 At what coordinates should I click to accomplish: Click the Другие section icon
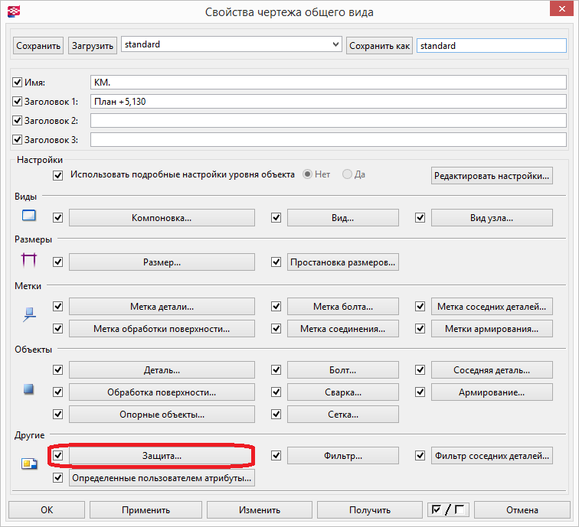pos(29,462)
